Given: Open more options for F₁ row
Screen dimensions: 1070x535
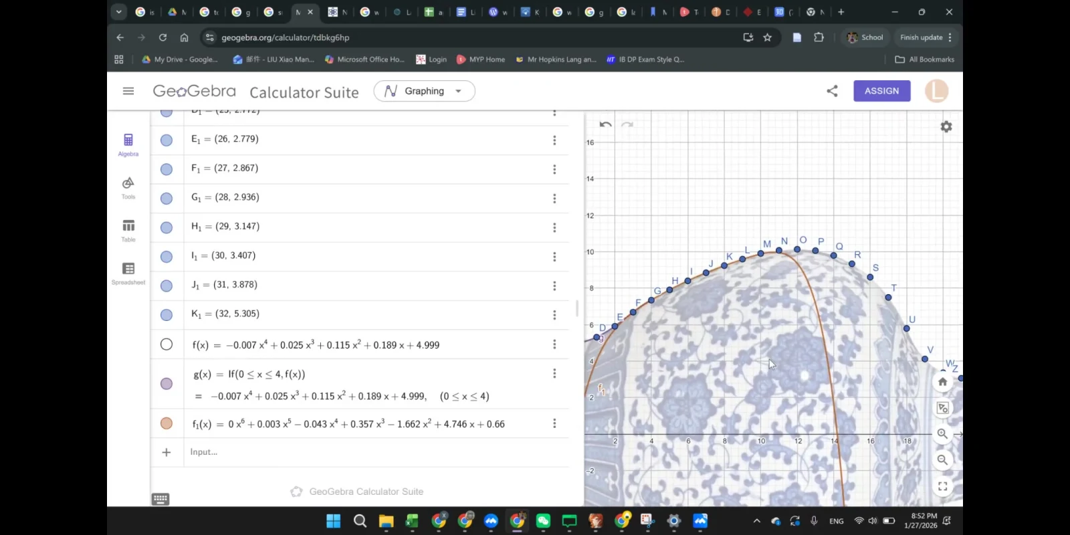Looking at the screenshot, I should point(554,169).
